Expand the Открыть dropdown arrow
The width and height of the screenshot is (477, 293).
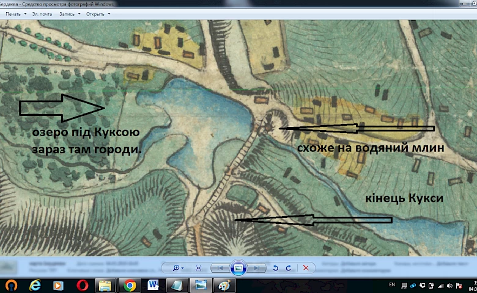[109, 13]
